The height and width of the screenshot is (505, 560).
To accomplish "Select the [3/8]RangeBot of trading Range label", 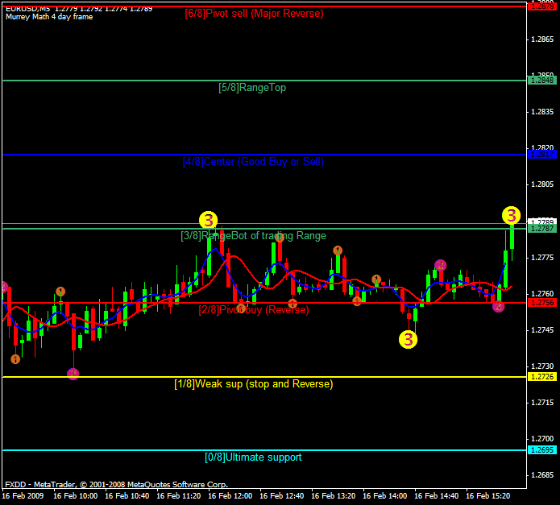I will [x=253, y=235].
